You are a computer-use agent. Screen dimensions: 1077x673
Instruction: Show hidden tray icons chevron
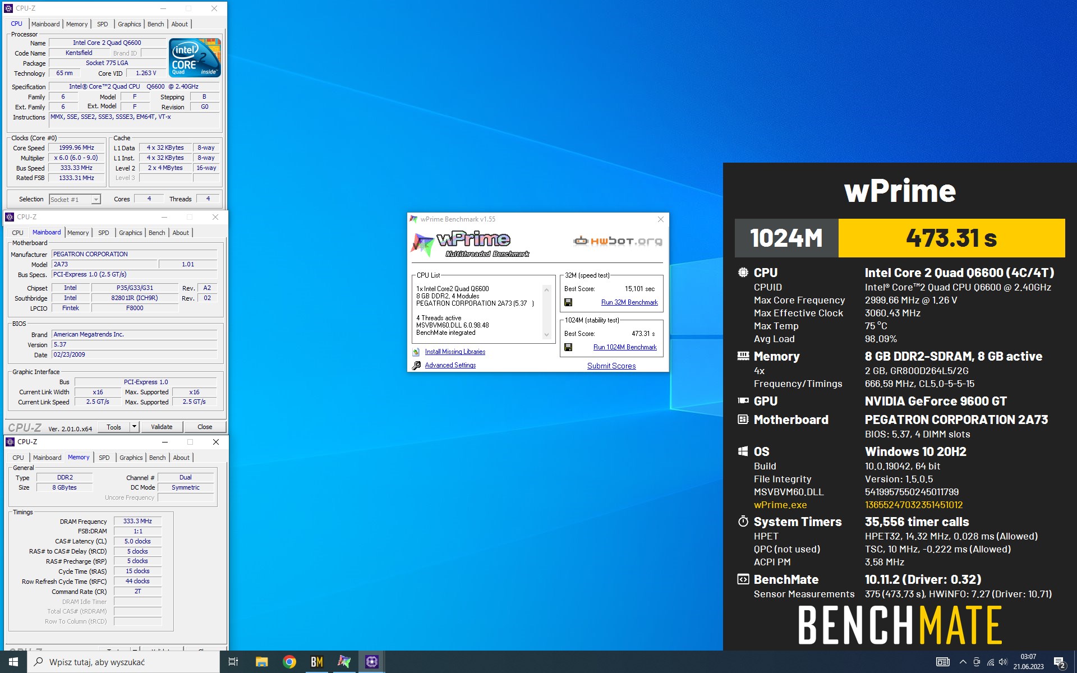pyautogui.click(x=963, y=662)
